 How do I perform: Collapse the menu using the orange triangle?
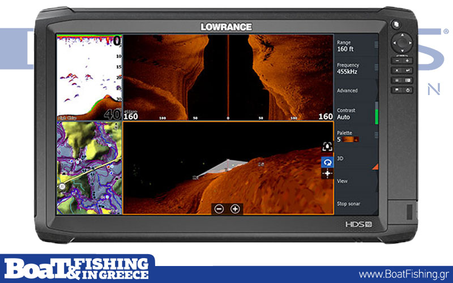pyautogui.click(x=375, y=166)
